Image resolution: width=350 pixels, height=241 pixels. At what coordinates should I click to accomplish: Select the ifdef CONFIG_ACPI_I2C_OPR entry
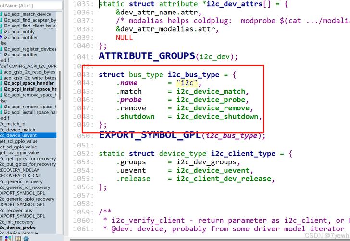coord(28,66)
